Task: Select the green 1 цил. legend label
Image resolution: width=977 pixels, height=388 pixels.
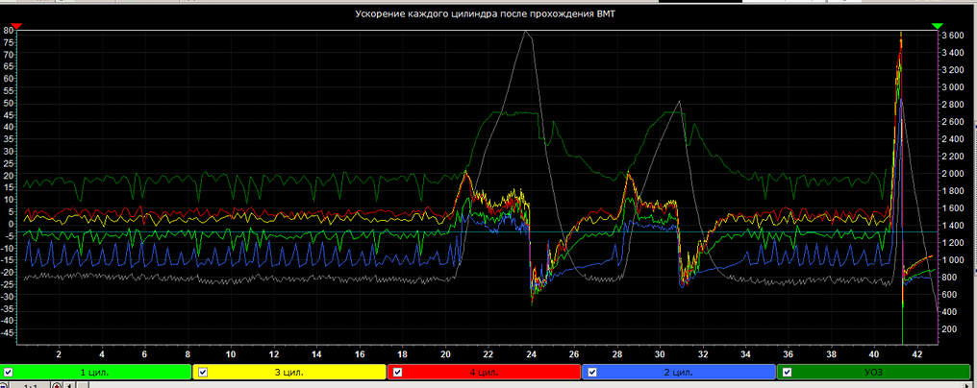Action: (x=94, y=373)
